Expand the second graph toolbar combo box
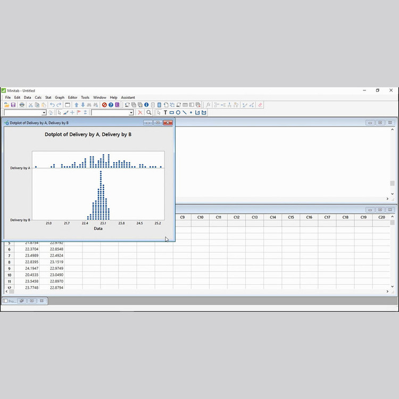 coord(131,113)
